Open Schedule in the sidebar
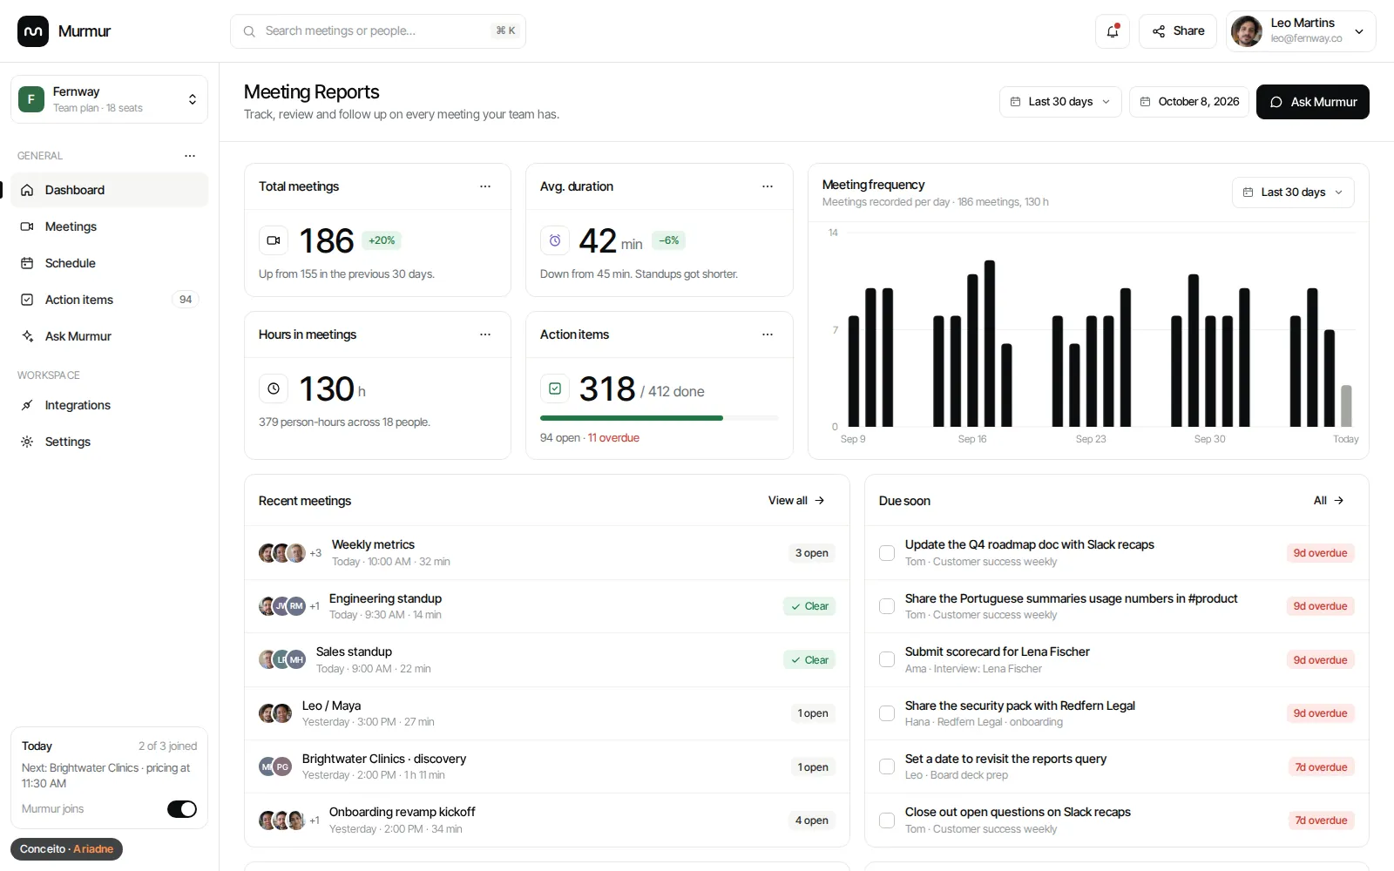Screen dimensions: 1394x871 coord(109,263)
